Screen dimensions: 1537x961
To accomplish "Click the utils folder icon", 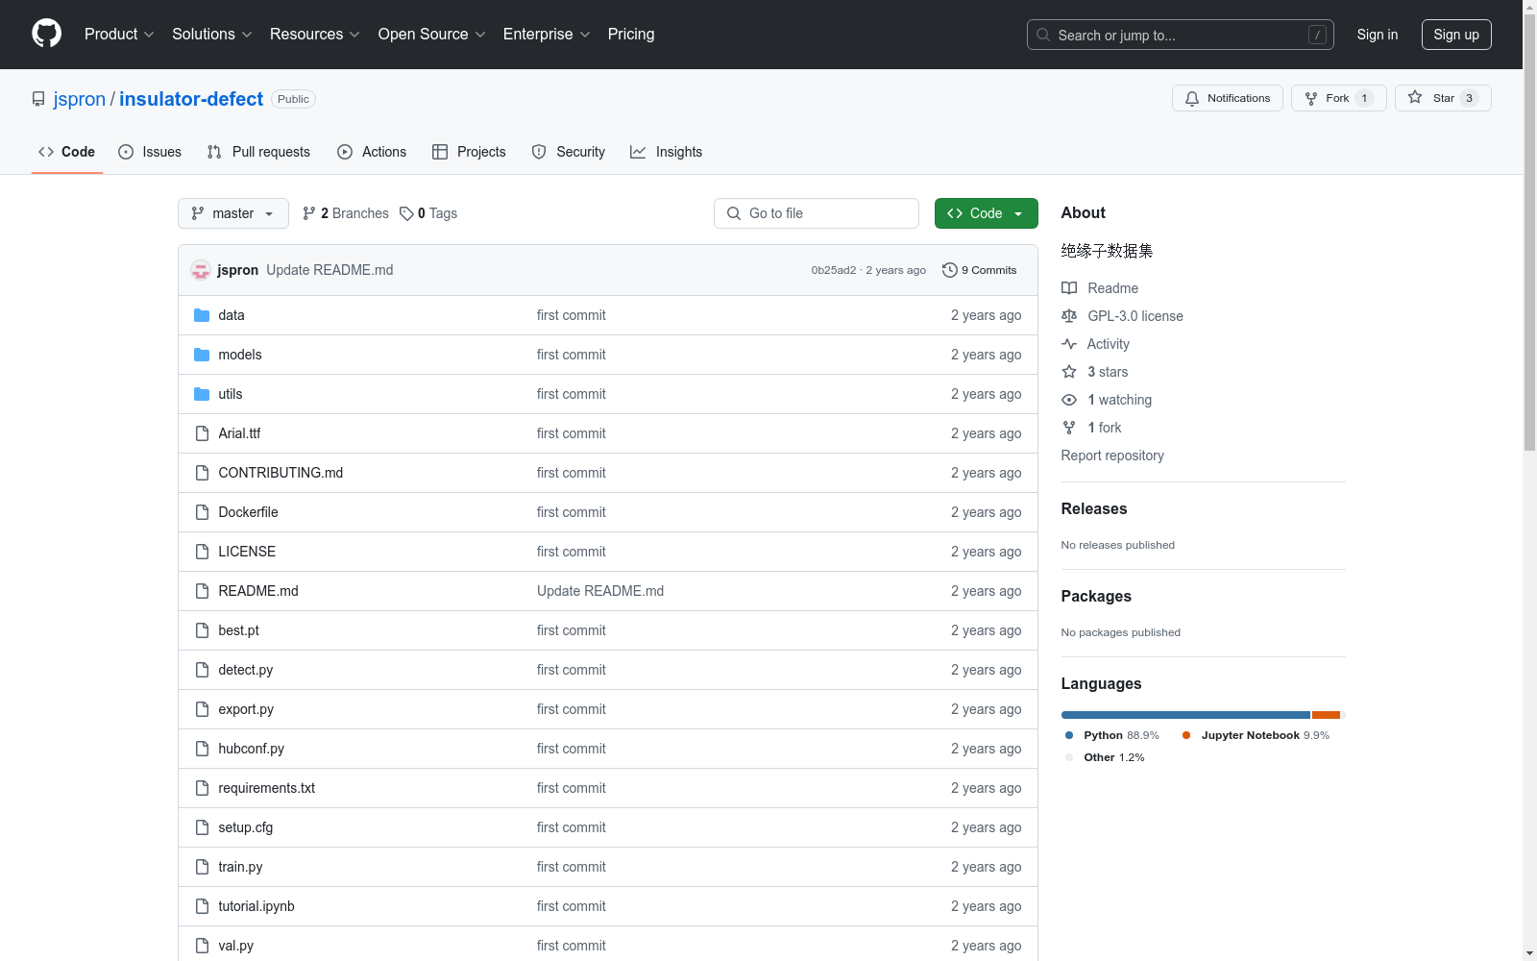I will (202, 394).
